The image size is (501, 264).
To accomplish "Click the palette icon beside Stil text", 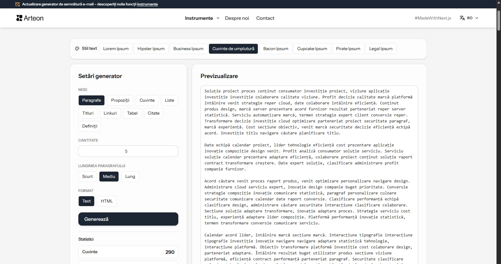I will tap(77, 49).
